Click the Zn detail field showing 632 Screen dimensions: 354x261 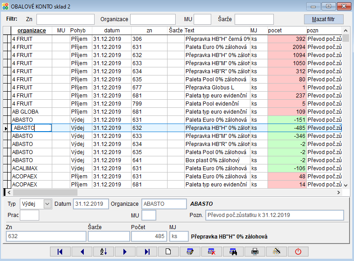[x=46, y=236]
